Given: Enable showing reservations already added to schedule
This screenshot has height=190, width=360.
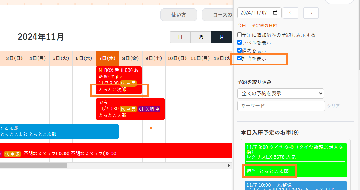Looking at the screenshot, I should (x=240, y=35).
